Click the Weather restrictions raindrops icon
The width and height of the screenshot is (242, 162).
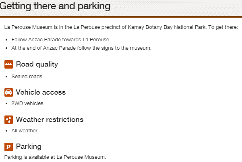8,119
